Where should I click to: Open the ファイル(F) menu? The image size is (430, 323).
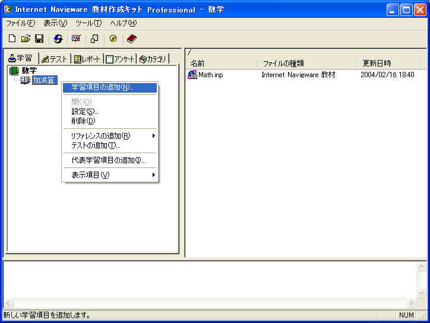pos(21,23)
